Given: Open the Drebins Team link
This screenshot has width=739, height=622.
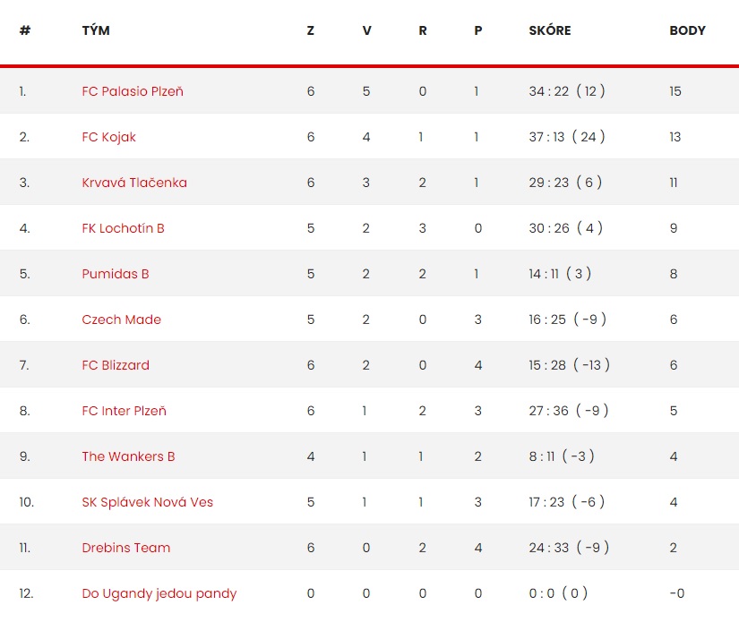Looking at the screenshot, I should point(125,548).
